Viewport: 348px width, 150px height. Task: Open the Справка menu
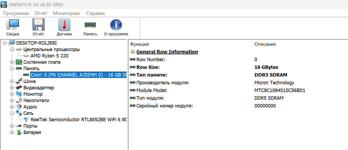[95, 13]
